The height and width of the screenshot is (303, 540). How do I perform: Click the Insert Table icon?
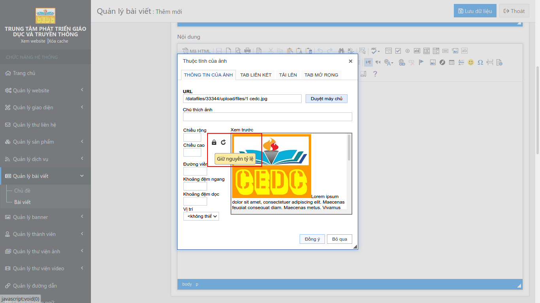click(x=452, y=62)
